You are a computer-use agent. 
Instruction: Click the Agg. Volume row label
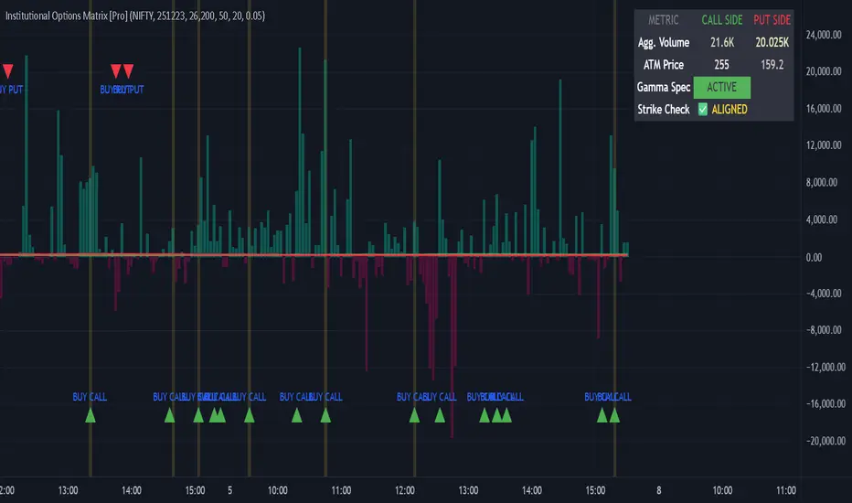point(664,43)
